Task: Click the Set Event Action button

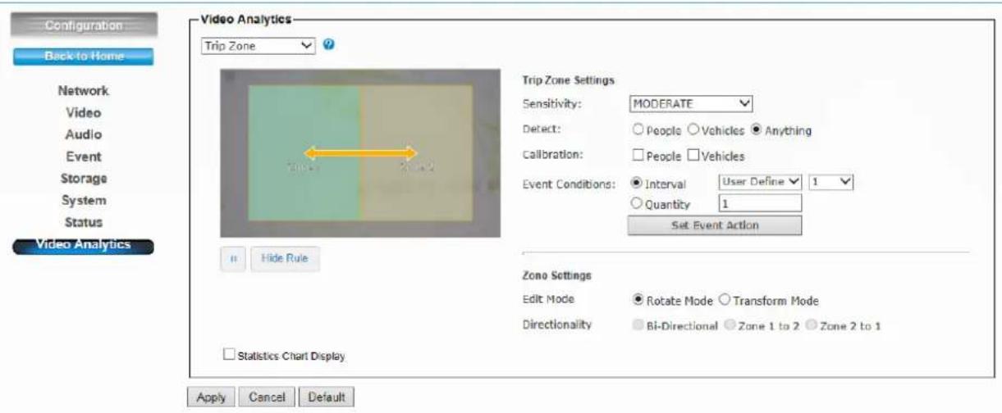Action: pos(714,225)
